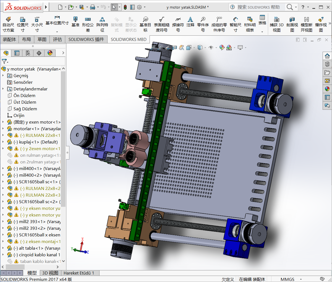Image resolution: width=332 pixels, height=282 pixels.
Task: Click the feature tree filter icon
Action: pyautogui.click(x=5, y=61)
